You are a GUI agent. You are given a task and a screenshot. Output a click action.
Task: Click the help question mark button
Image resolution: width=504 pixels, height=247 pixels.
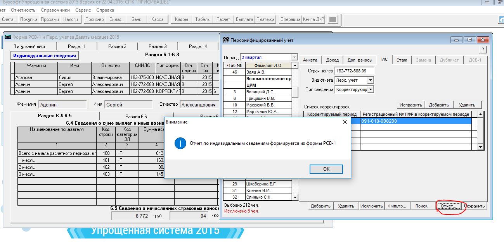tap(483, 50)
